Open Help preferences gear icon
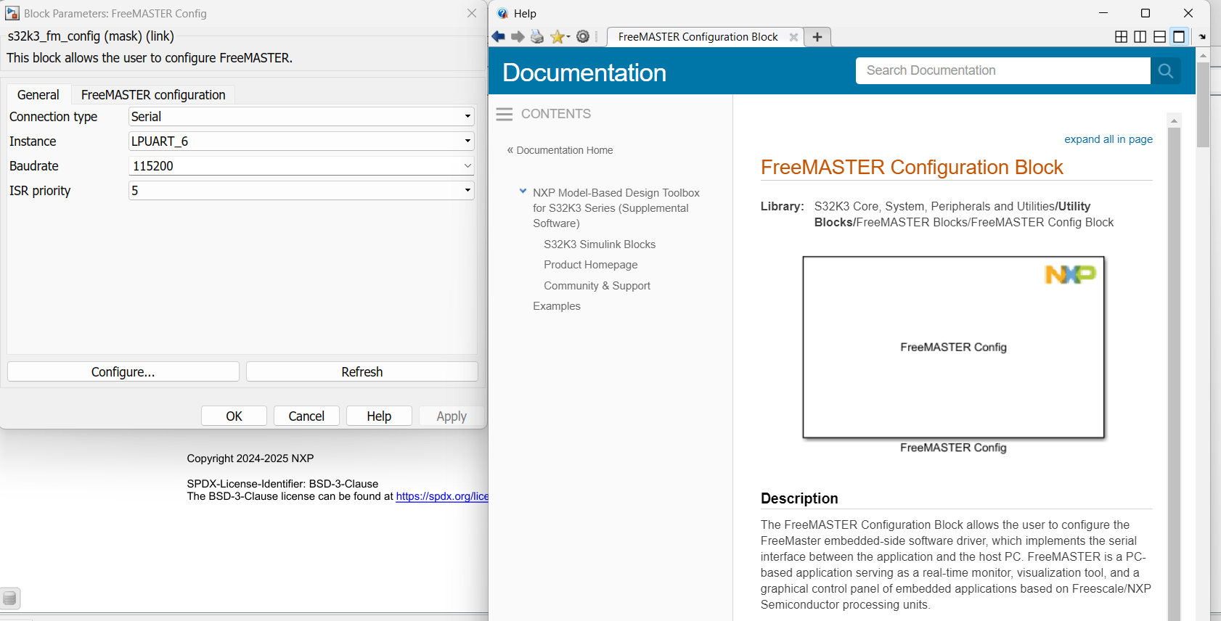Image resolution: width=1221 pixels, height=621 pixels. click(583, 37)
